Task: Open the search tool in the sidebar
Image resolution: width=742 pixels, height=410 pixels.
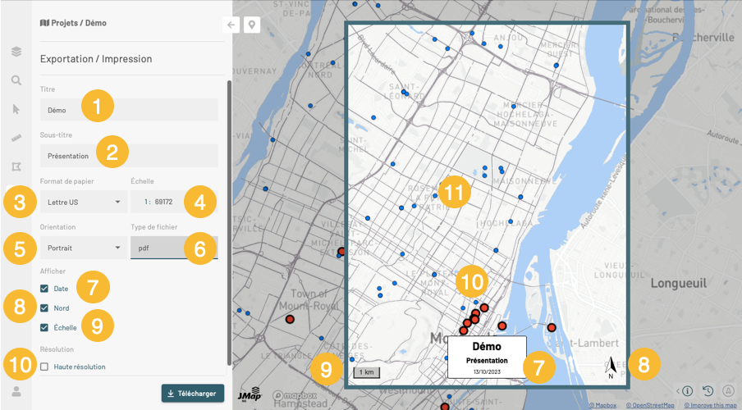Action: coord(16,80)
